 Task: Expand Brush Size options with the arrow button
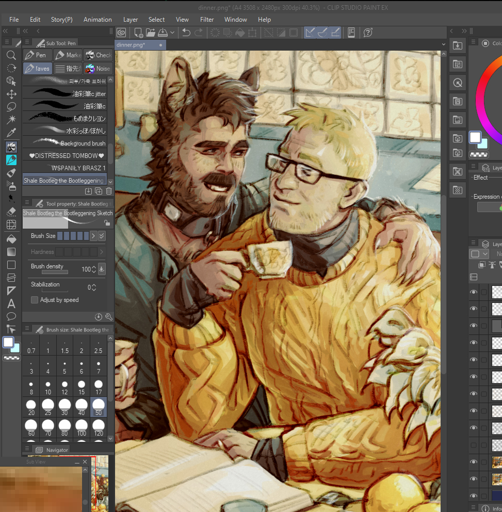click(93, 236)
